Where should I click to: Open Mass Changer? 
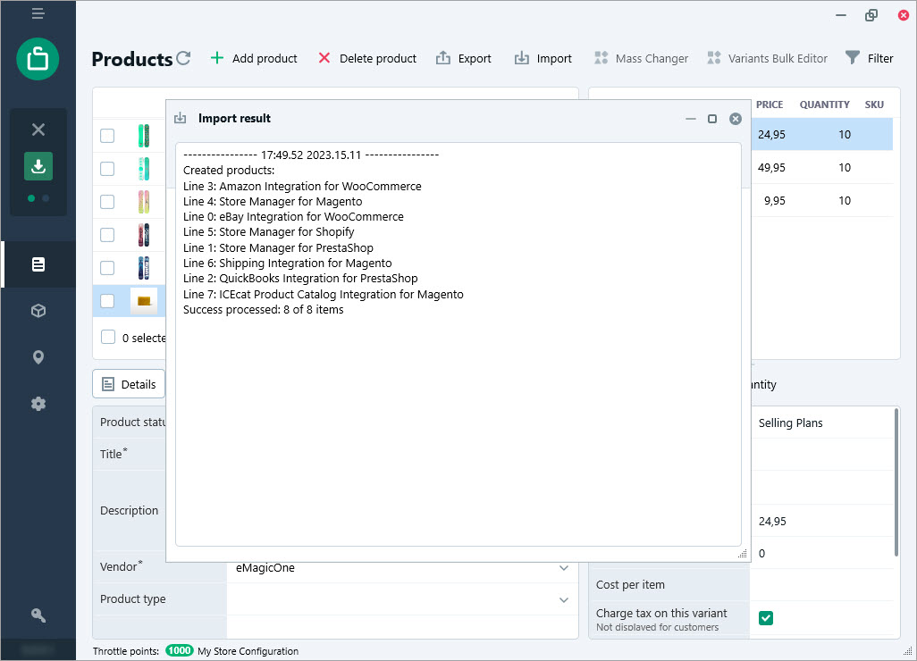(641, 58)
